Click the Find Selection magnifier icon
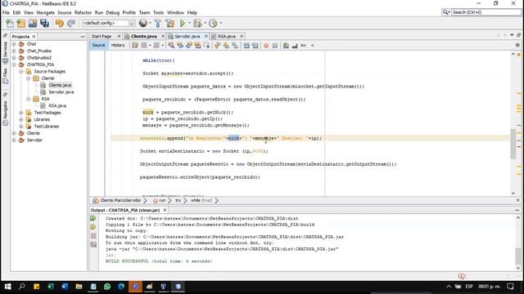The height and width of the screenshot is (294, 524). [171, 46]
